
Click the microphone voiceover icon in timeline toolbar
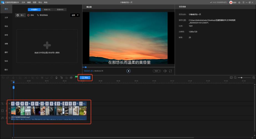pyautogui.click(x=57, y=78)
